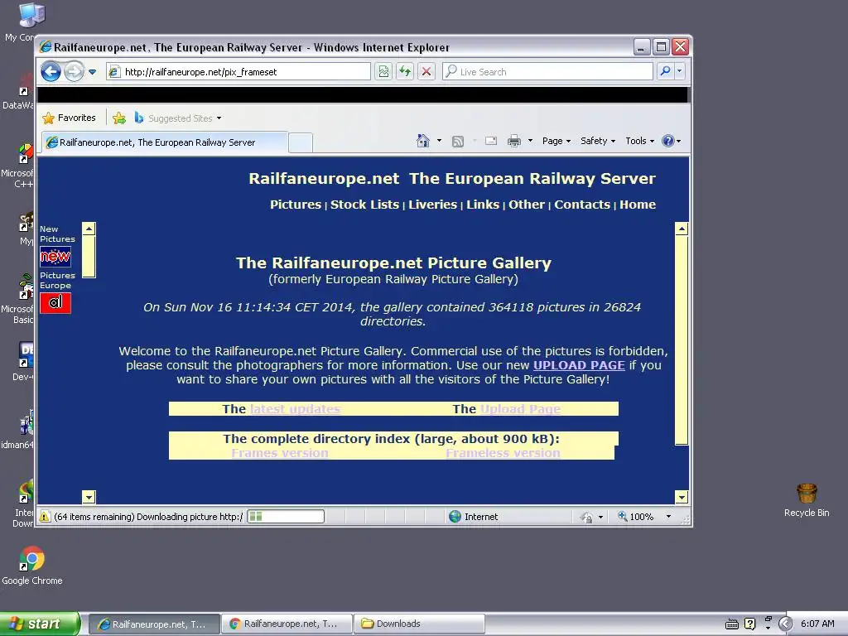The width and height of the screenshot is (848, 636).
Task: Click the Help question mark icon
Action: pos(668,141)
